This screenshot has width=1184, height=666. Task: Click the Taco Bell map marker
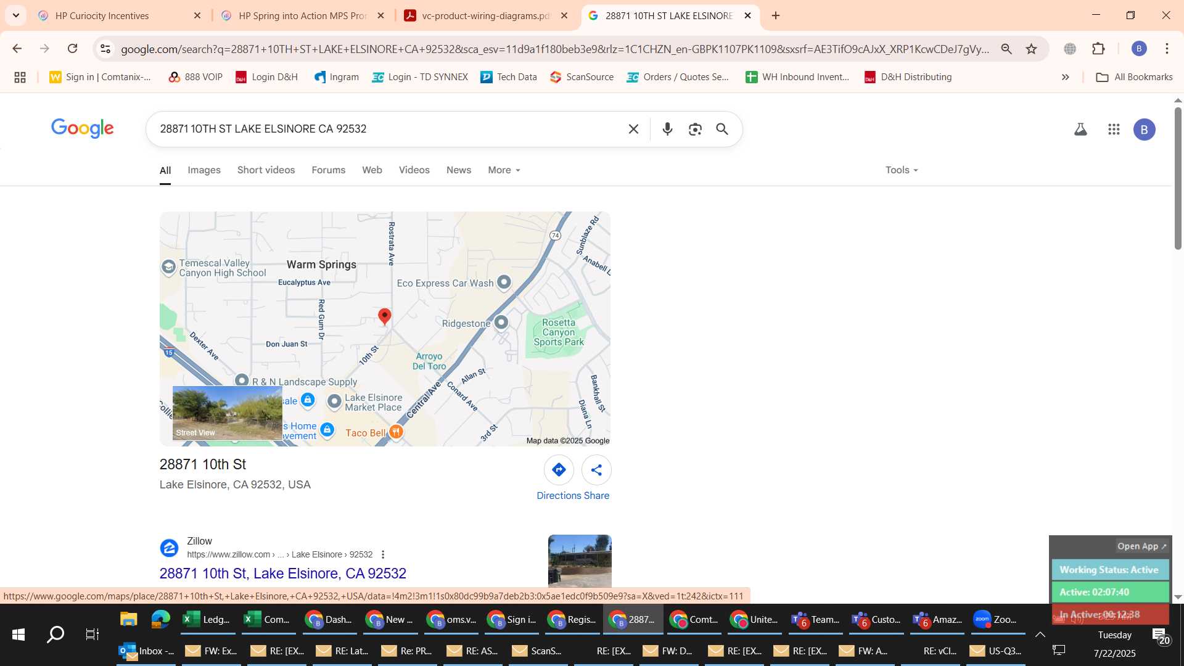click(x=396, y=432)
